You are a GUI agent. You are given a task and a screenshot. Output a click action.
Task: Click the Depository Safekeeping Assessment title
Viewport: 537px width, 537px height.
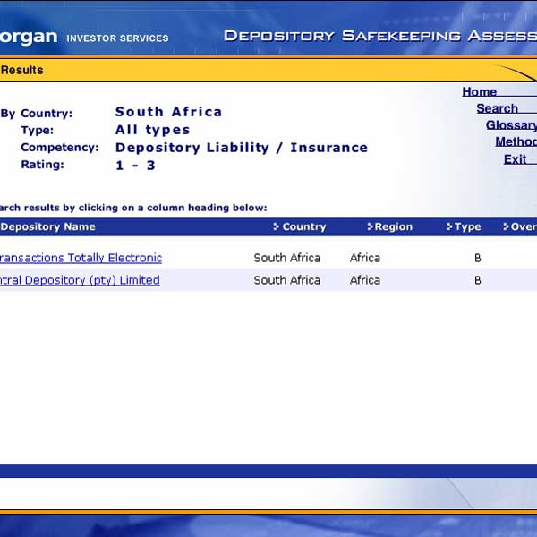379,36
